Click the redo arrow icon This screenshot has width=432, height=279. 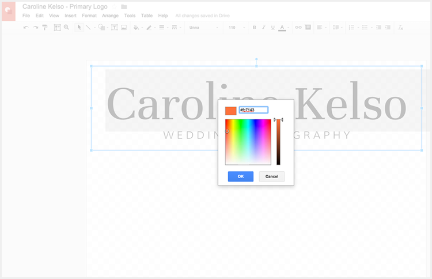coord(36,27)
